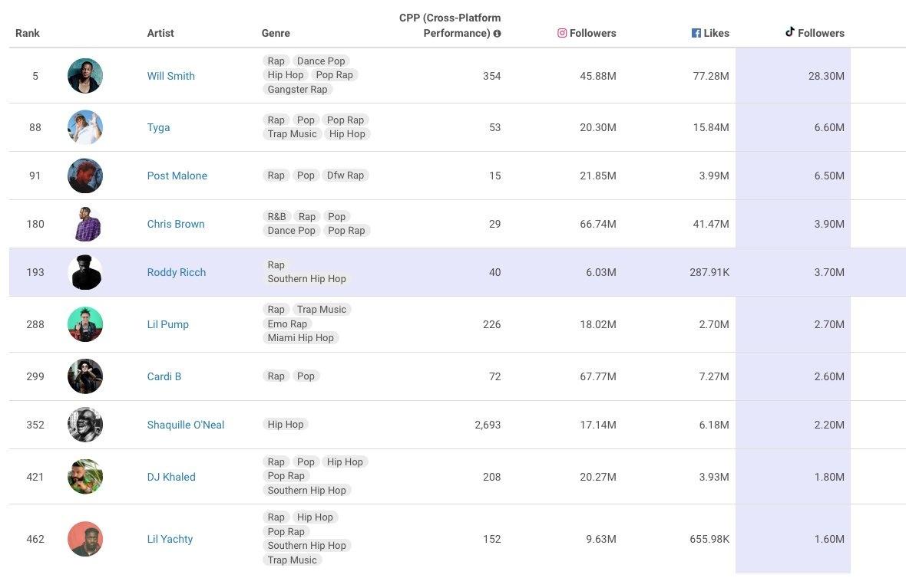906x578 pixels.
Task: Open the Will Smith artist link
Action: pos(171,76)
